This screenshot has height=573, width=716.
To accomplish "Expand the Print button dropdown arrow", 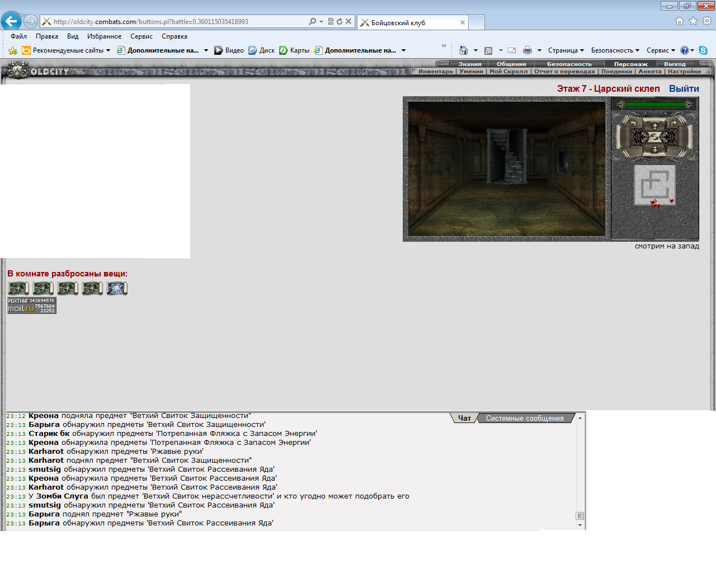I will (539, 50).
